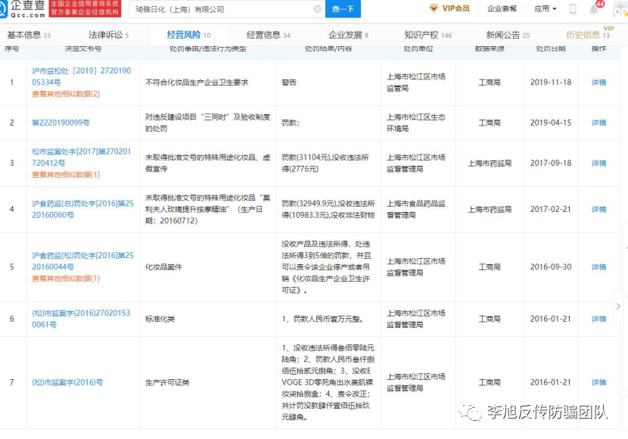628x439 pixels.
Task: Open document link 第2220190099号
Action: pos(61,123)
